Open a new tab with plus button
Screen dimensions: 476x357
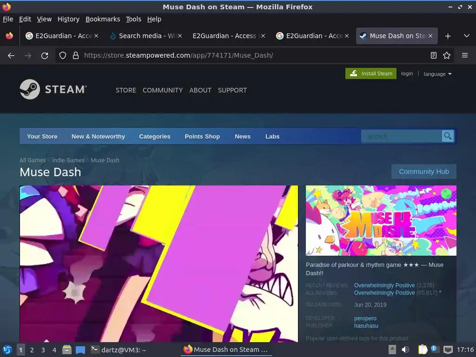tap(448, 36)
